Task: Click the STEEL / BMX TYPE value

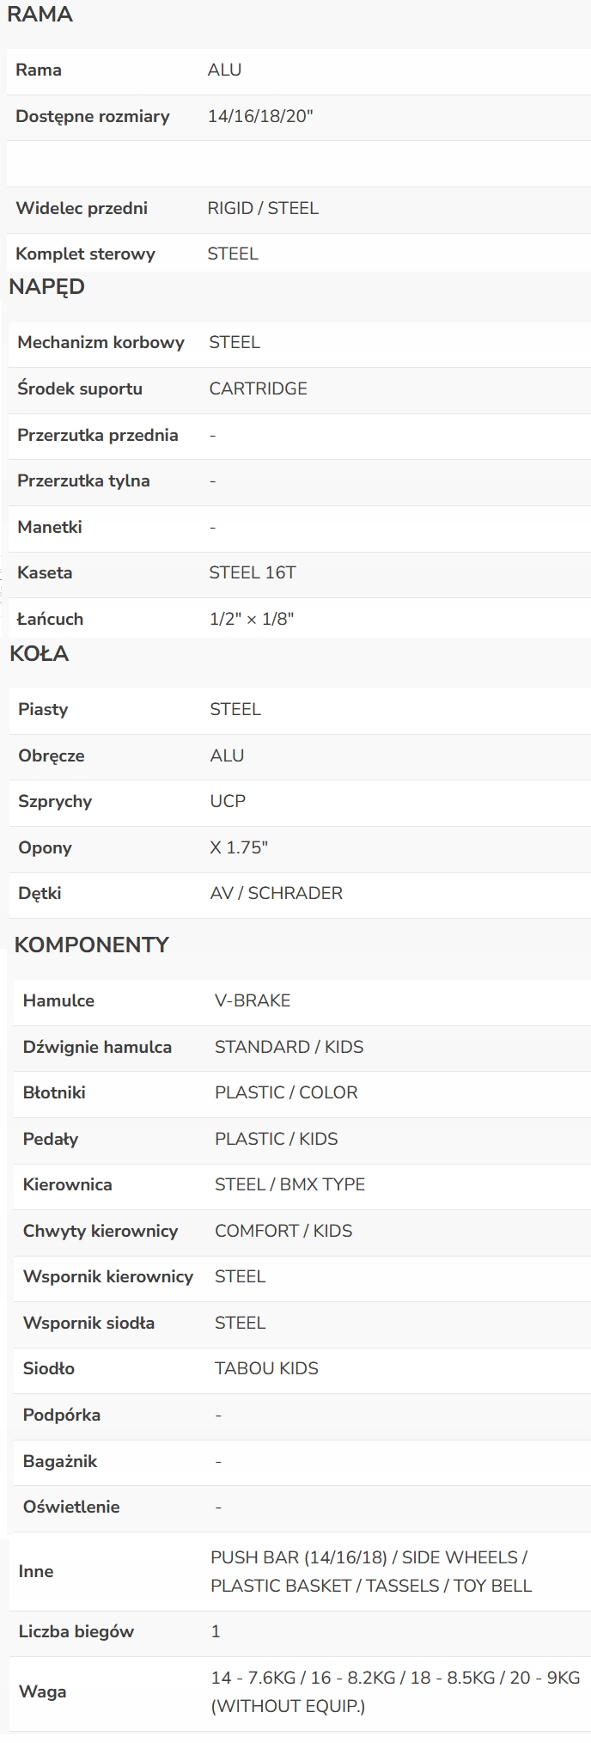Action: [x=289, y=1185]
